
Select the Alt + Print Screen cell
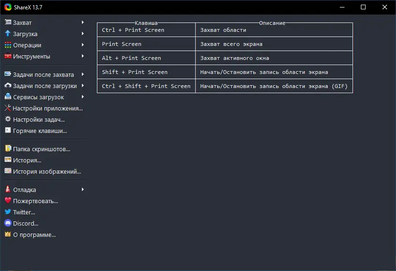click(146, 58)
